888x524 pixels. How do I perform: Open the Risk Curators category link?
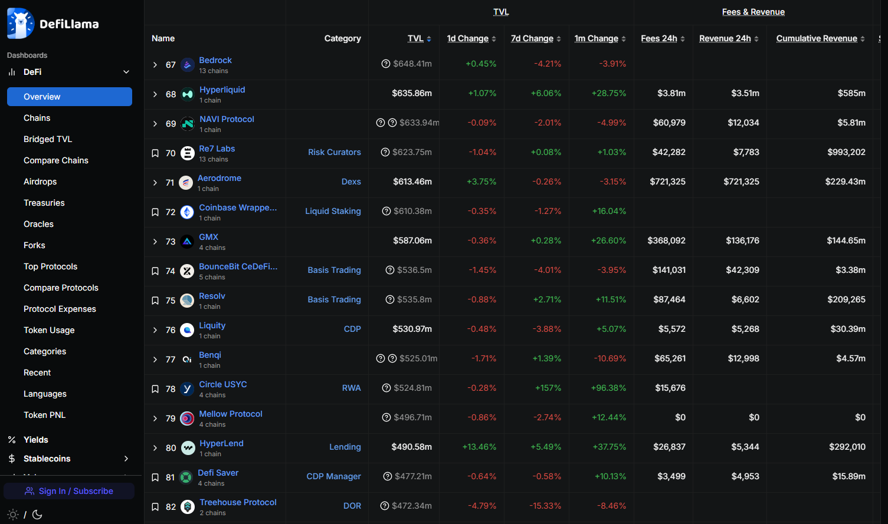(335, 152)
